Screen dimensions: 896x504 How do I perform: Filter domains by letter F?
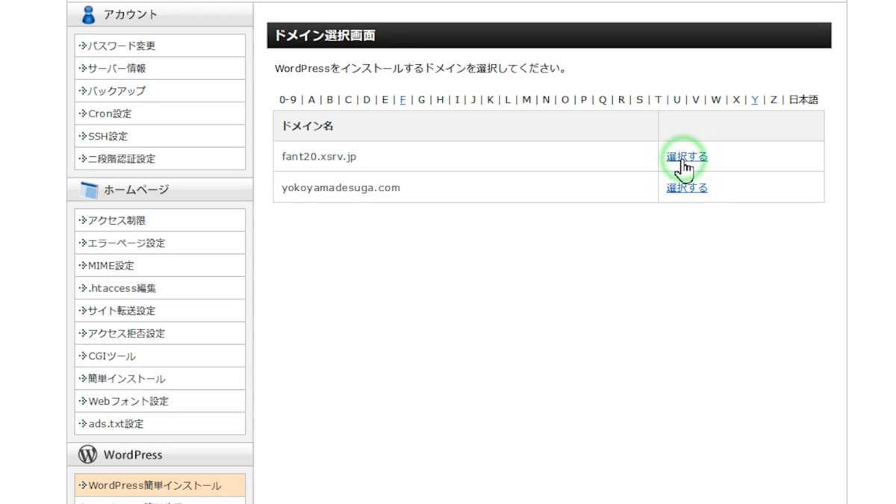402,99
